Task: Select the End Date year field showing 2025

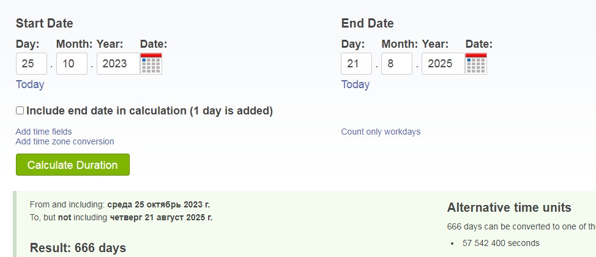Action: pos(443,64)
